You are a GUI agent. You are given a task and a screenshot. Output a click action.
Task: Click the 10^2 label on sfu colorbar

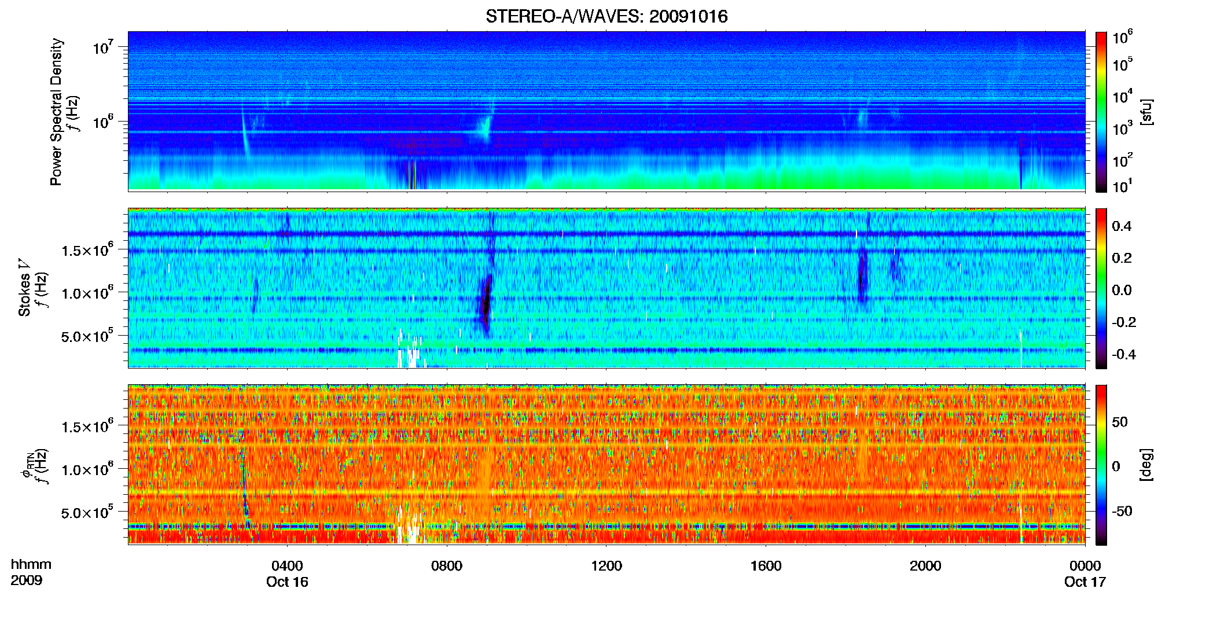coord(1122,160)
